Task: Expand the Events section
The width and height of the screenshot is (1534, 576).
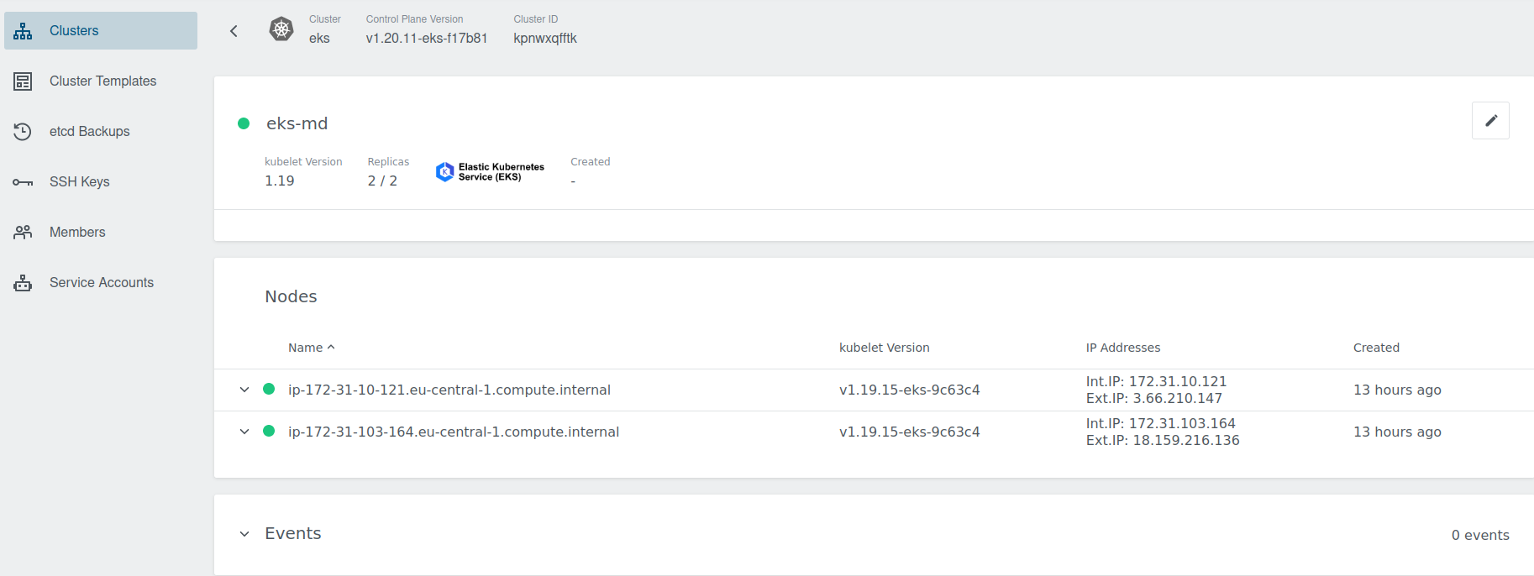Action: [x=244, y=534]
